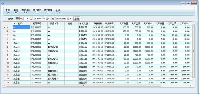The image size is (200, 94).
Task: Open 界面管理 (F12) layout manager
Action: coord(48,11)
